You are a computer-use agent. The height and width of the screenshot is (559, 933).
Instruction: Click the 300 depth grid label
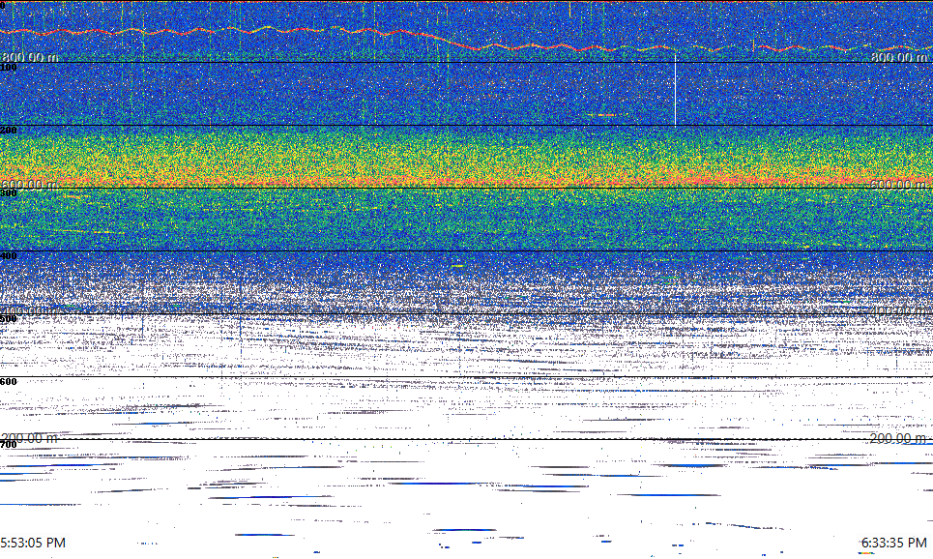[9, 192]
